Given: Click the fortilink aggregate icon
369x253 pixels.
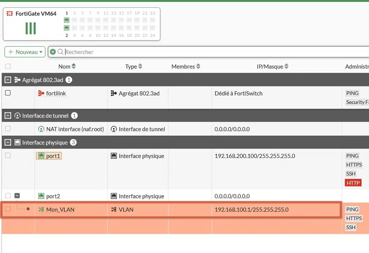Looking at the screenshot, I should click(42, 93).
